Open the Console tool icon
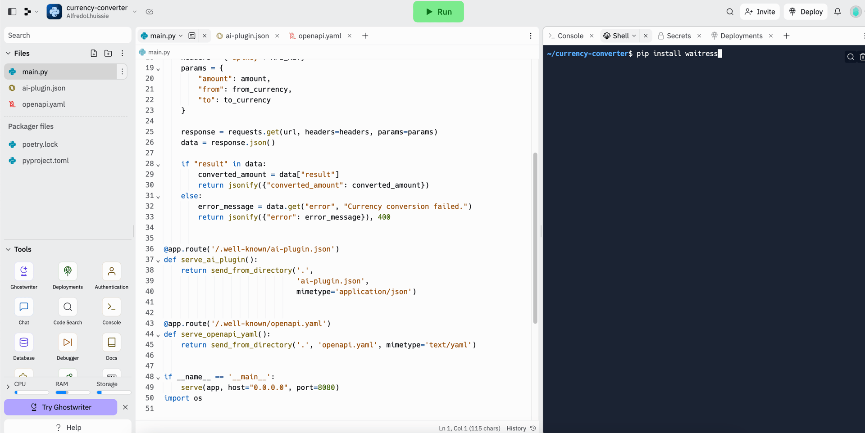 [111, 311]
